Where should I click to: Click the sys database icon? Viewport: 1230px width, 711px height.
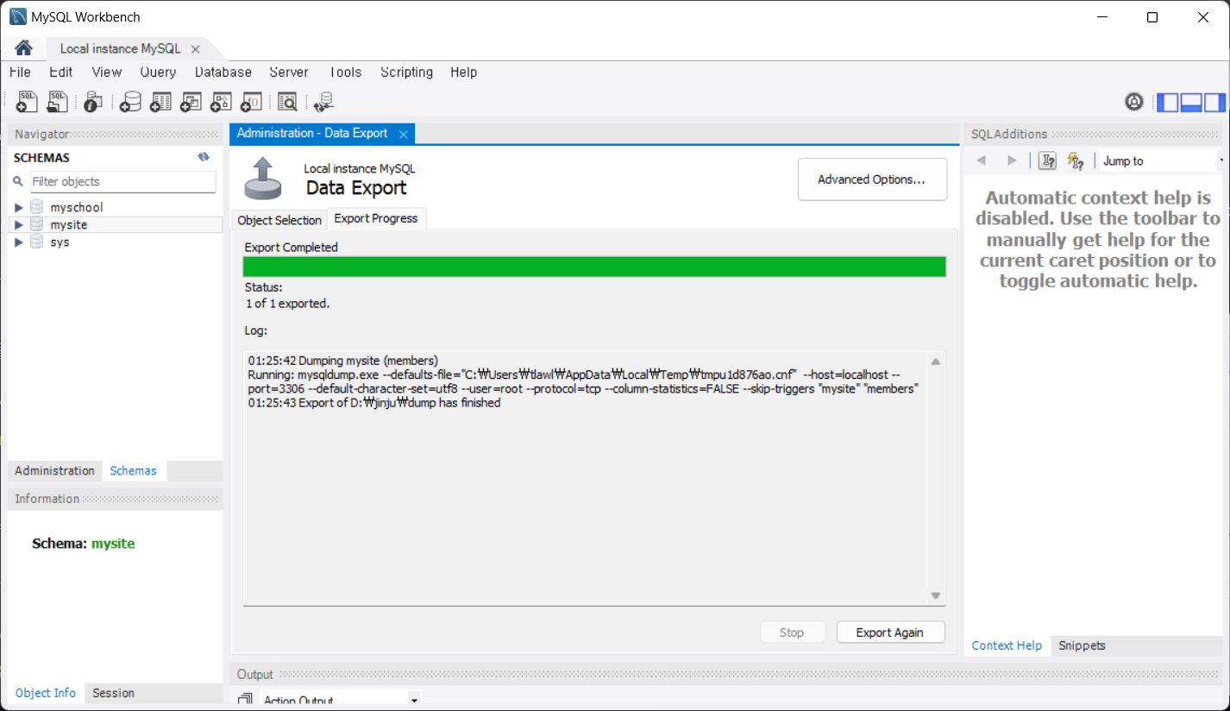(x=36, y=242)
